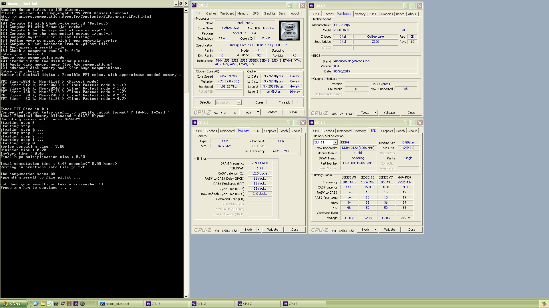
Task: Close the Memory CPU-Z window with its X
Action: pyautogui.click(x=303, y=123)
